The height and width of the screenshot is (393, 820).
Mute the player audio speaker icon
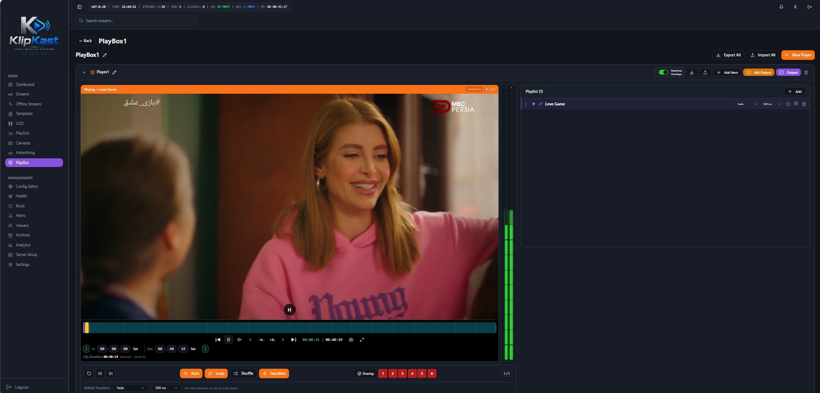coord(239,340)
